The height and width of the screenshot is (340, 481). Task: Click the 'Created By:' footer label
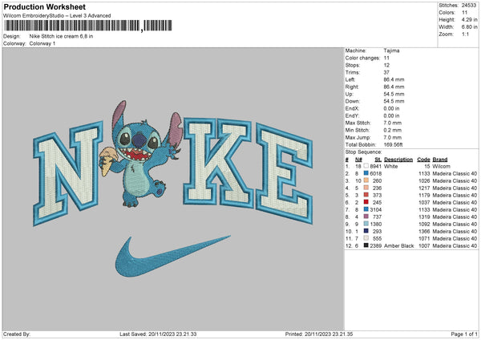[17, 334]
